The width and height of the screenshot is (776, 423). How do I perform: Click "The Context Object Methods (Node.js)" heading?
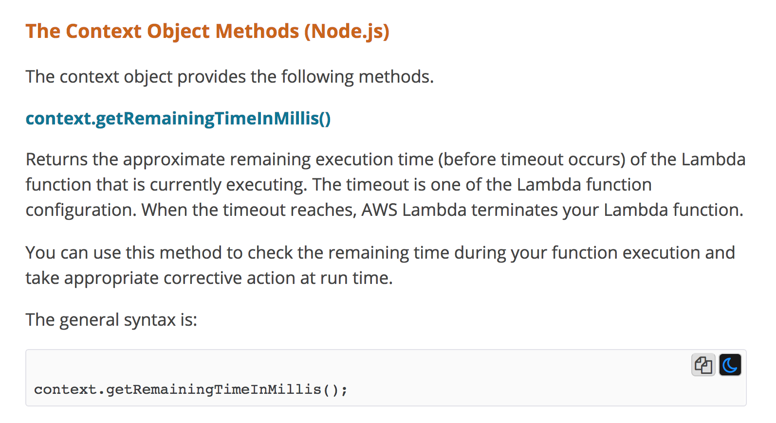coord(207,31)
